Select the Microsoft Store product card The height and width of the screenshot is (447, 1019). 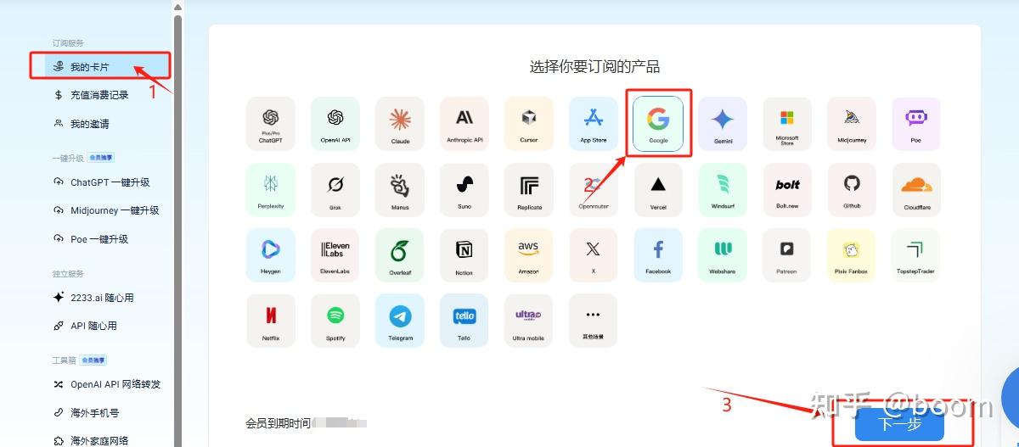787,124
